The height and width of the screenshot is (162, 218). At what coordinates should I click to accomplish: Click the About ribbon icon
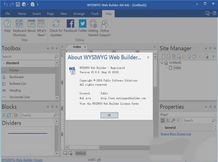[31, 26]
